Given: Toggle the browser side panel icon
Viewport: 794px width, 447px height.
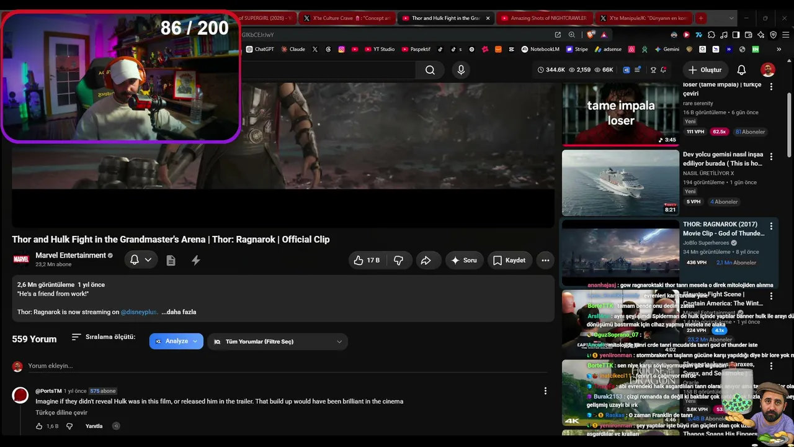Looking at the screenshot, I should 736,35.
